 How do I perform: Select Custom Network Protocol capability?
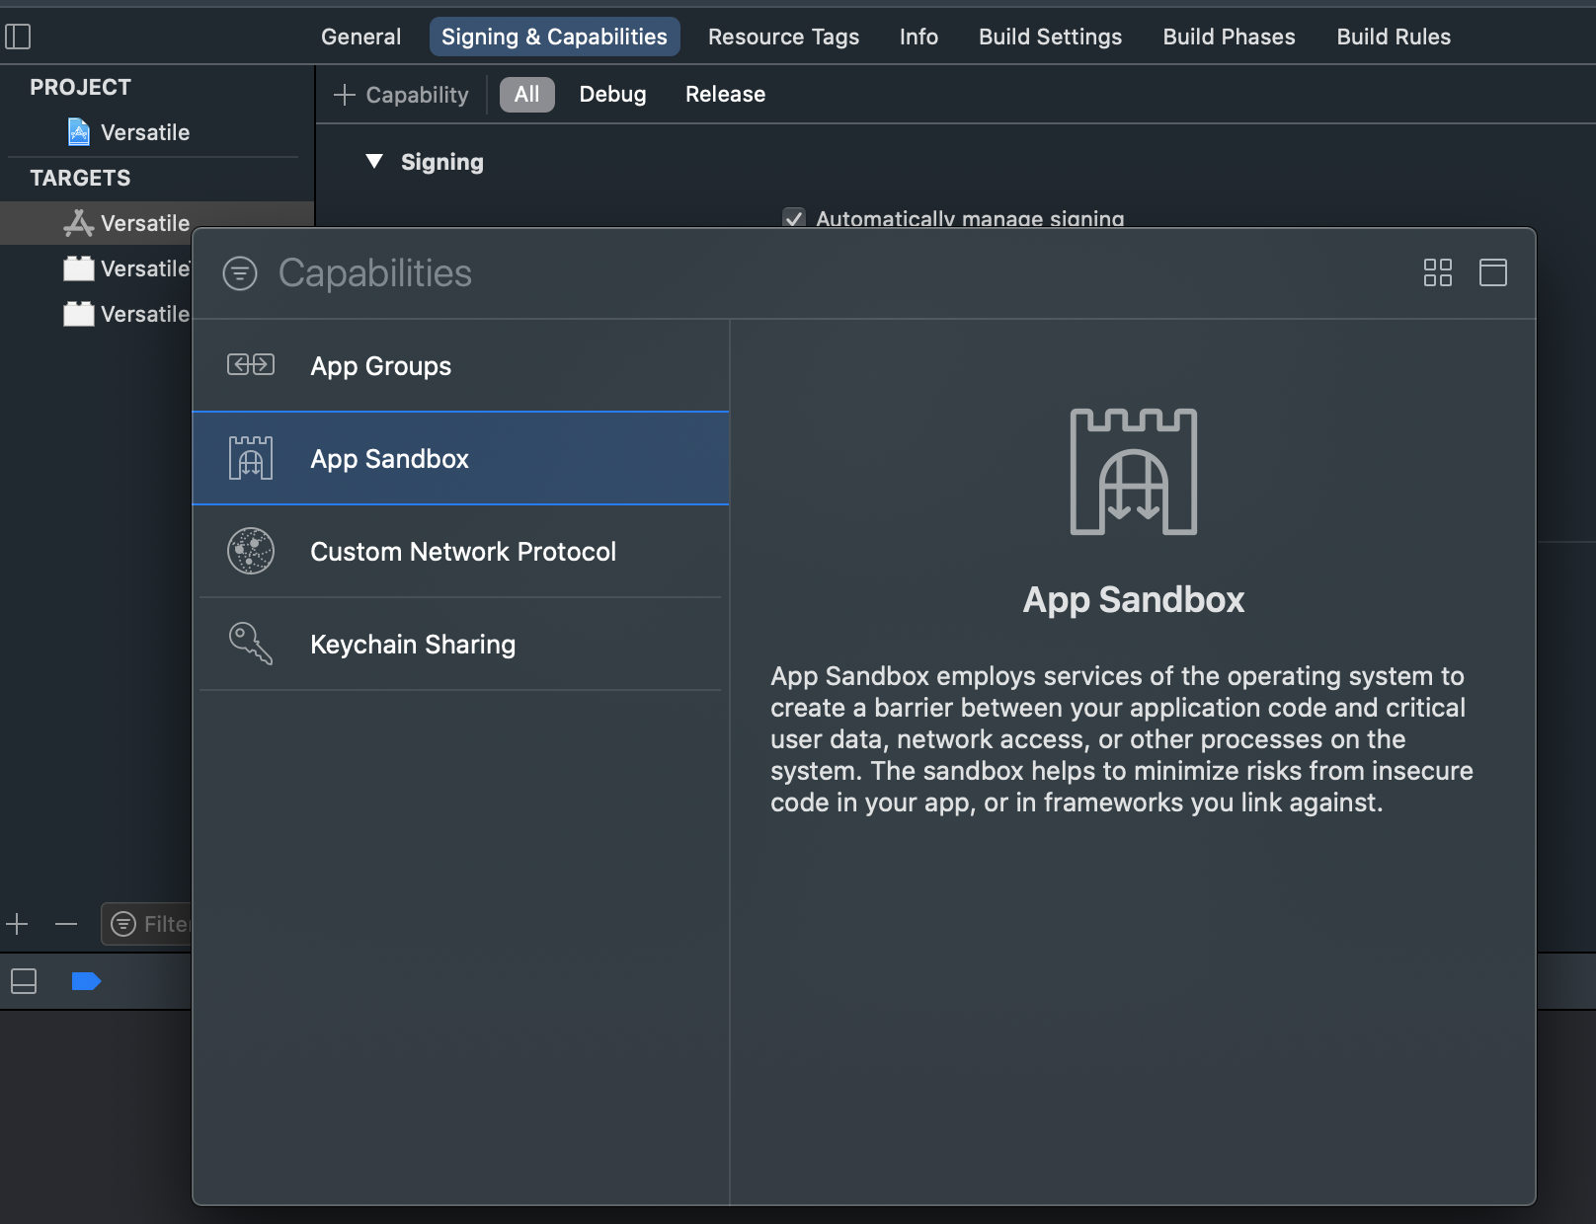click(x=460, y=551)
